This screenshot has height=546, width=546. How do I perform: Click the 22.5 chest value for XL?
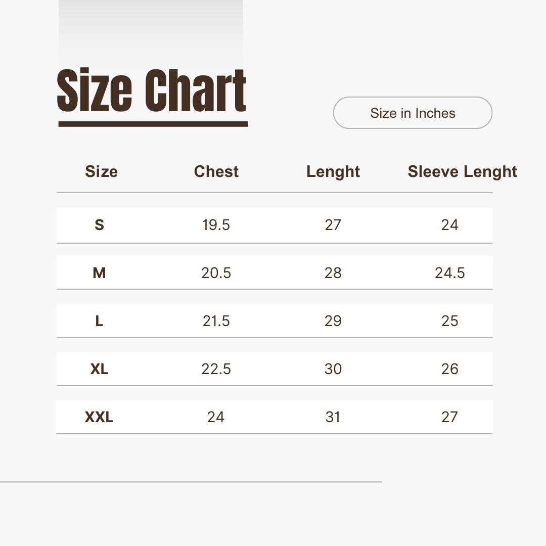tap(216, 369)
